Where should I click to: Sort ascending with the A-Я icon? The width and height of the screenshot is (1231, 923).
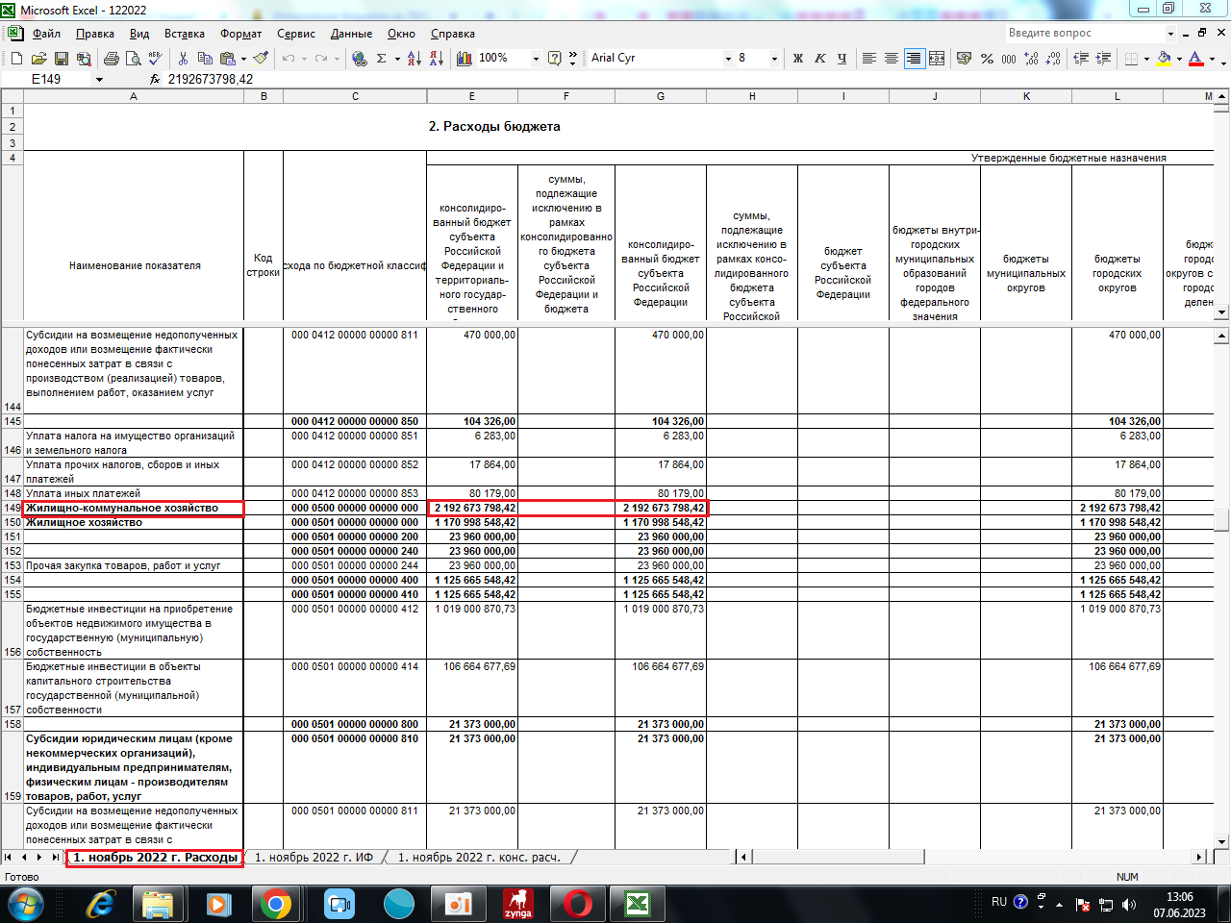point(414,59)
